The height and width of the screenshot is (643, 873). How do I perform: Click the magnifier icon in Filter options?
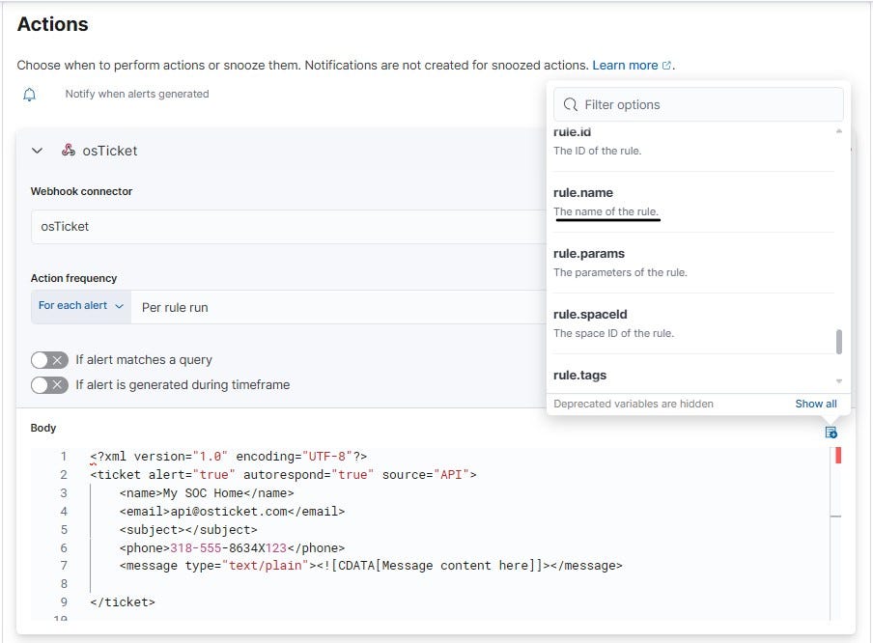tap(570, 104)
